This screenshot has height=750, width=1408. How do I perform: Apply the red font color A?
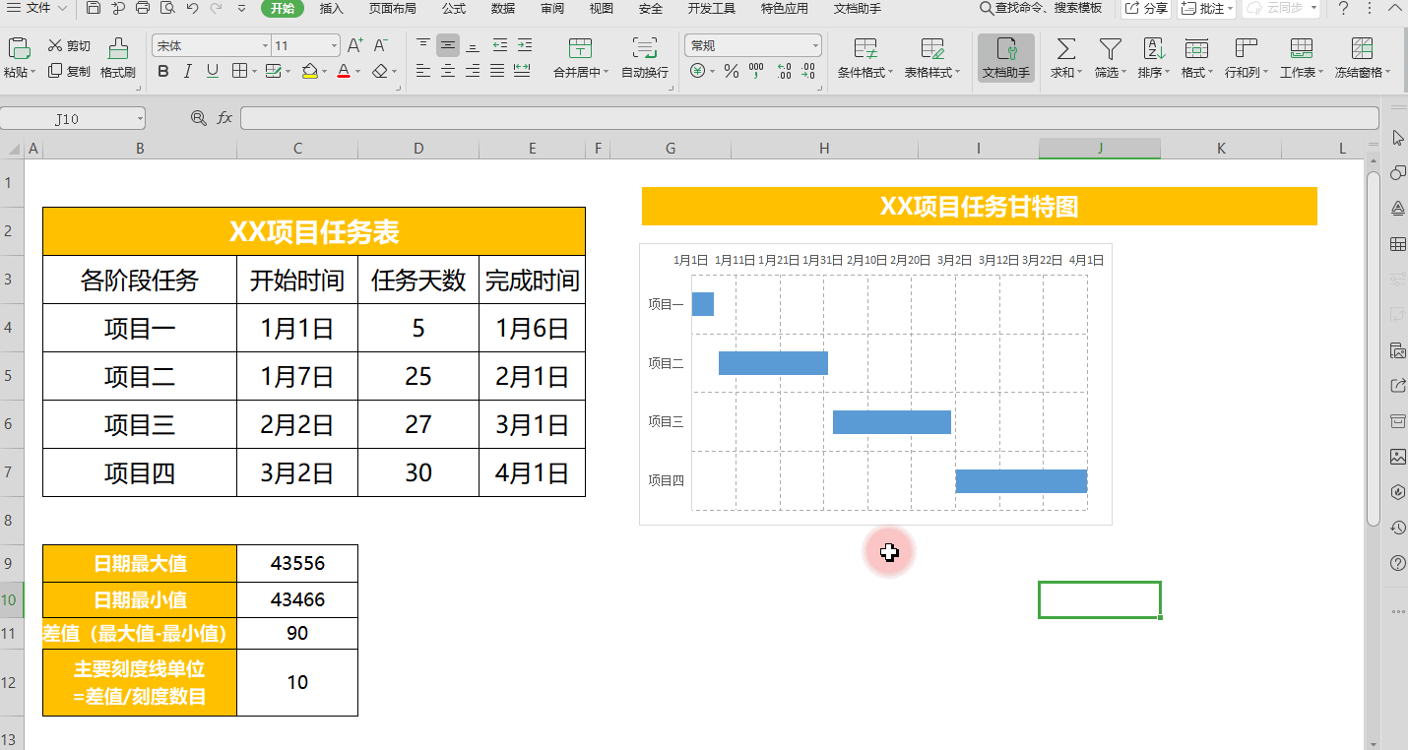tap(343, 71)
